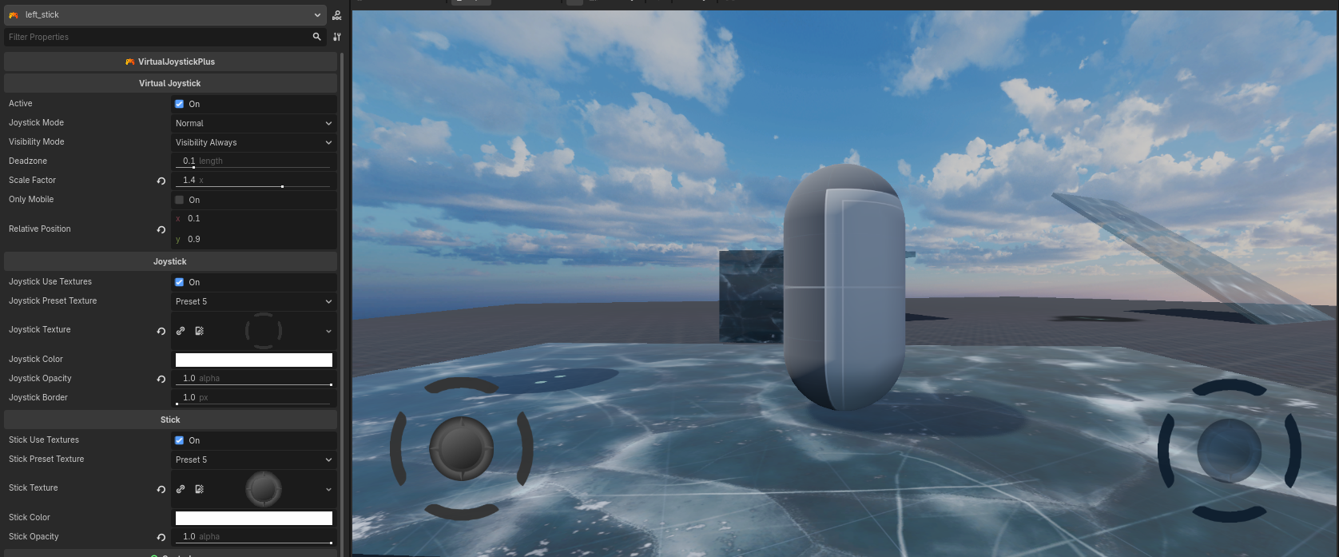The width and height of the screenshot is (1339, 557).
Task: Reset Relative Position to default
Action: click(161, 229)
